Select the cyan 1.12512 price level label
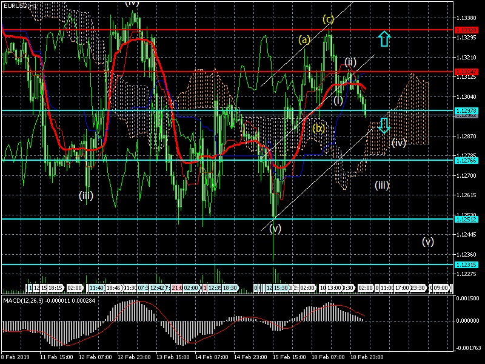This screenshot has width=485, height=364. tap(467, 219)
